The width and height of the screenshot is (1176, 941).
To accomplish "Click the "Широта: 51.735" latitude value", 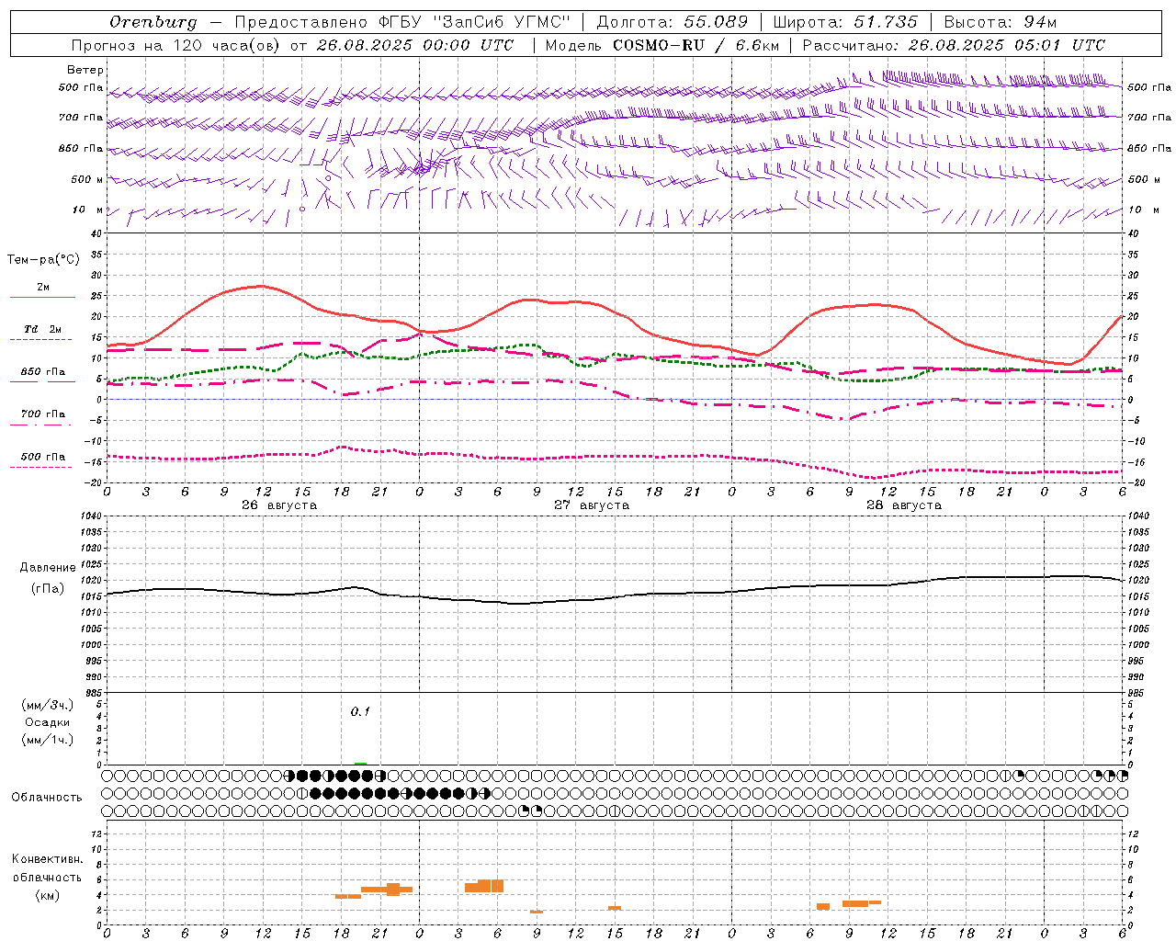I will [x=845, y=22].
